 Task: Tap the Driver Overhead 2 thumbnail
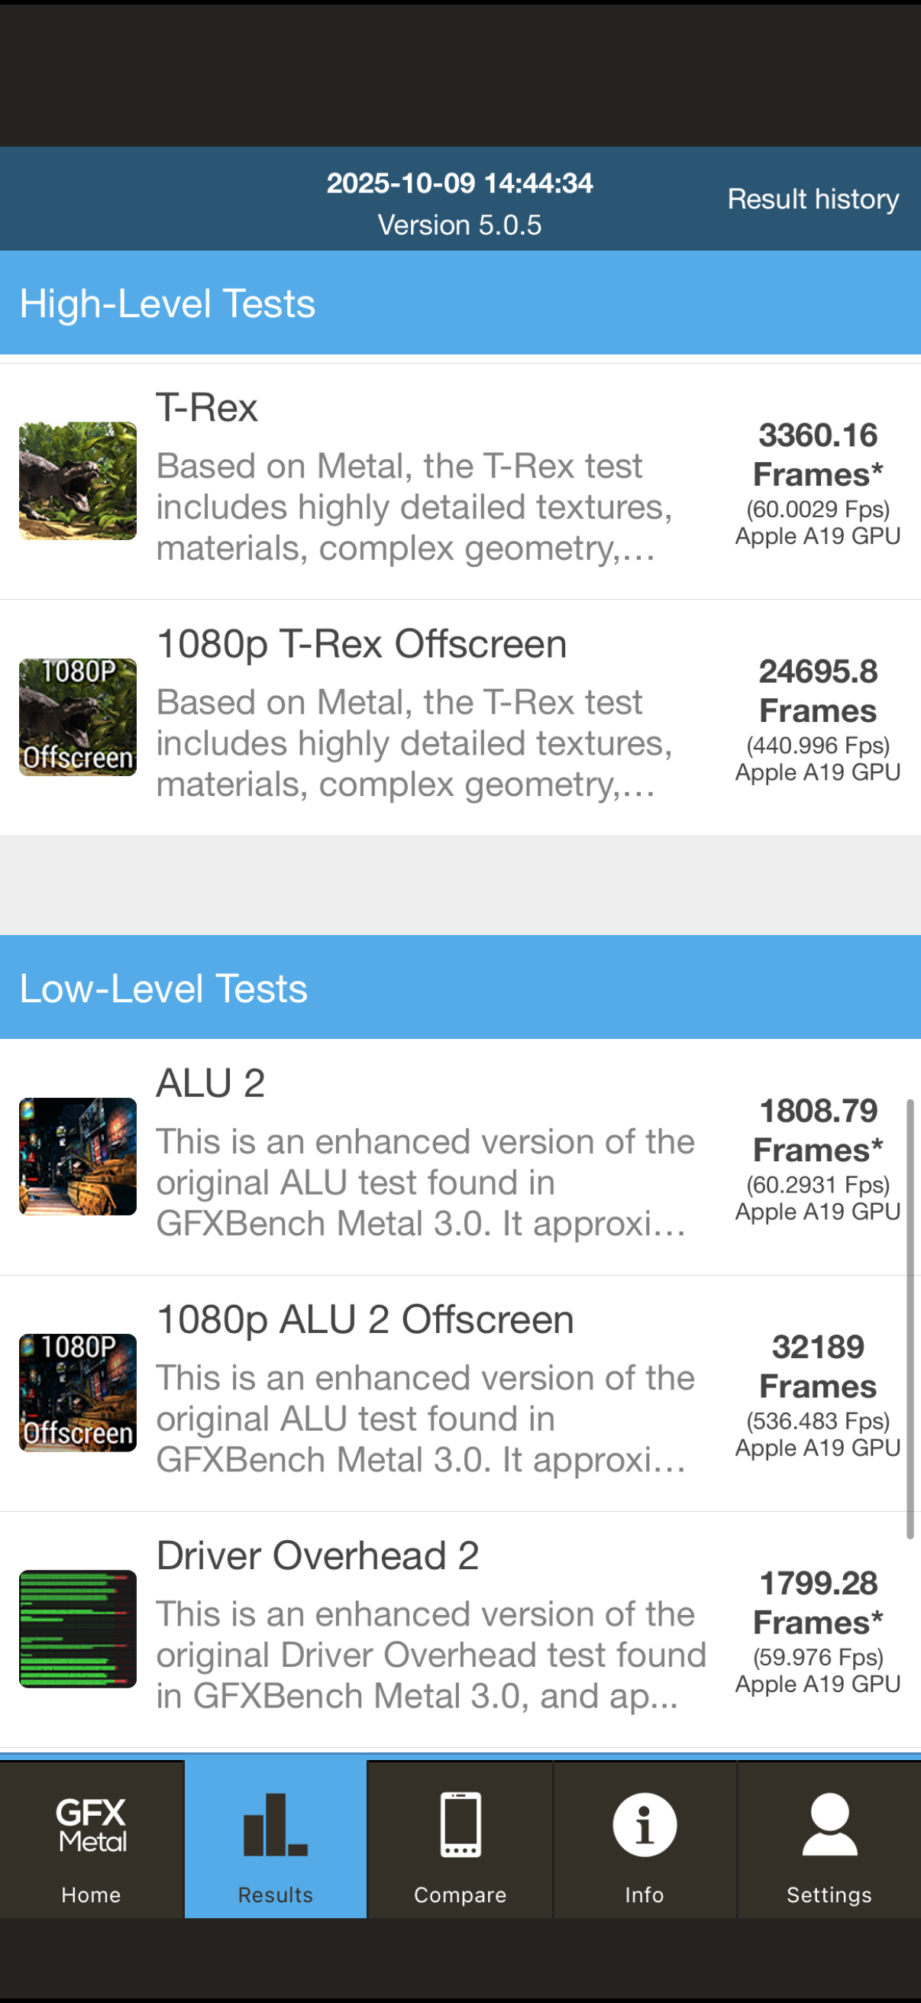78,1629
